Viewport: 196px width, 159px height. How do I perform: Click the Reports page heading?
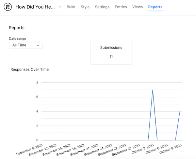point(17,28)
